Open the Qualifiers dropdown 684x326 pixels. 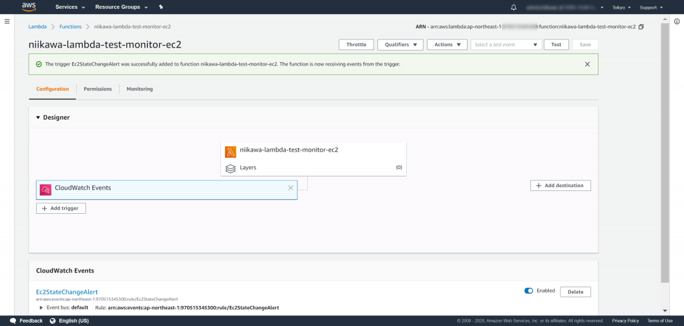click(401, 45)
